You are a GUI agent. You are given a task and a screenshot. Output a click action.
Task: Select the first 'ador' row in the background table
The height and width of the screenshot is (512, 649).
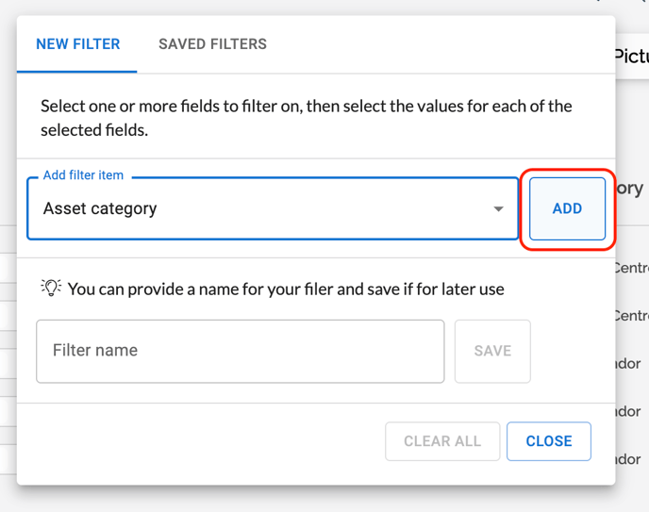(x=629, y=363)
